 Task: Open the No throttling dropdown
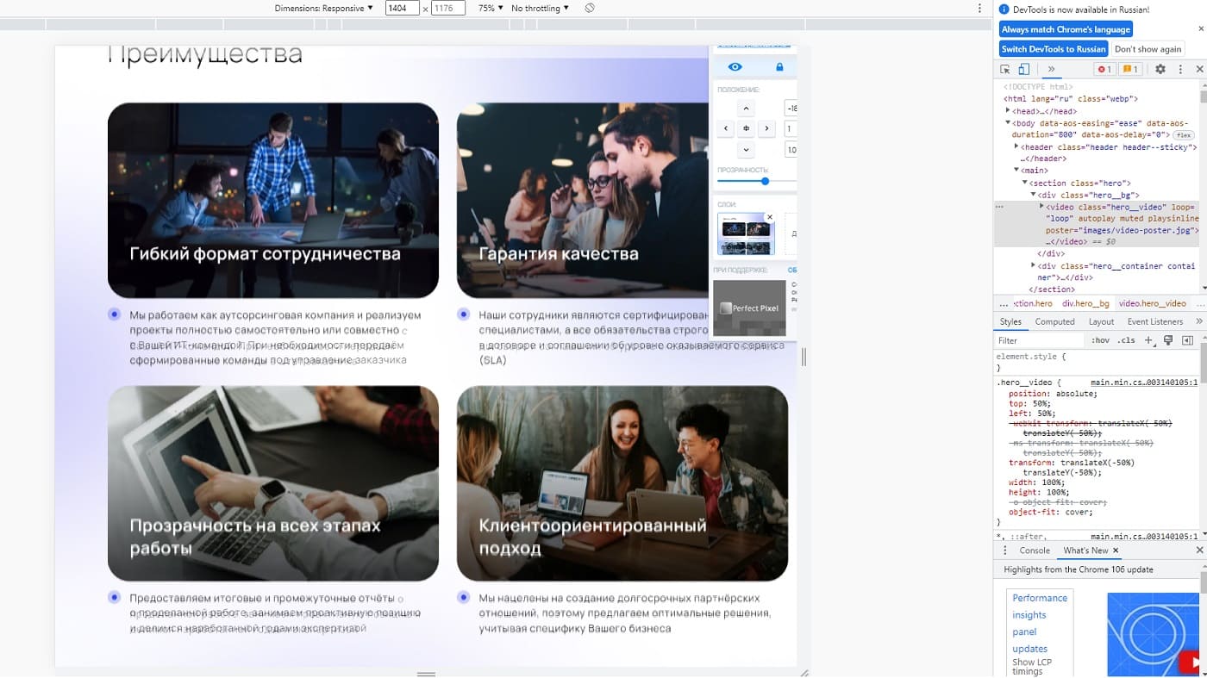pos(540,8)
